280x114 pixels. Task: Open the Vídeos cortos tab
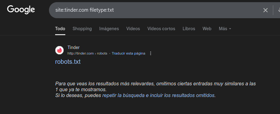[161, 29]
